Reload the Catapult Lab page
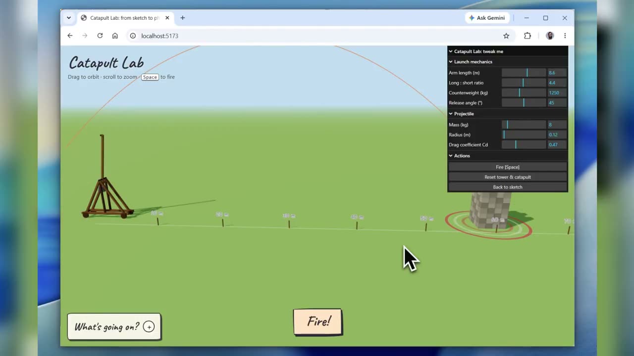 100,36
